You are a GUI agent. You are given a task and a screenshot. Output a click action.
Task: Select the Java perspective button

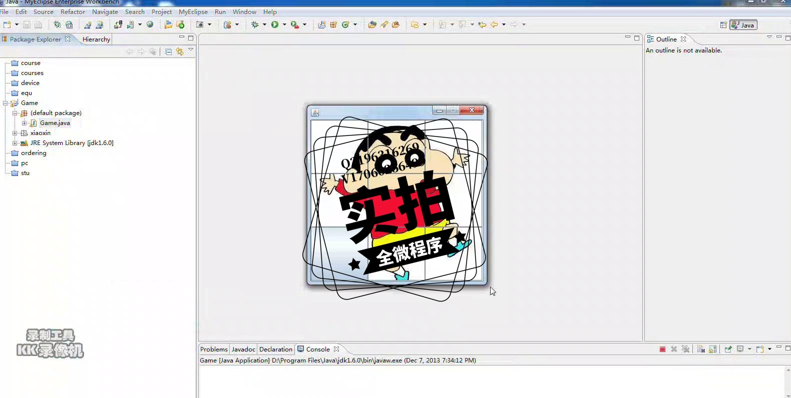click(x=743, y=25)
